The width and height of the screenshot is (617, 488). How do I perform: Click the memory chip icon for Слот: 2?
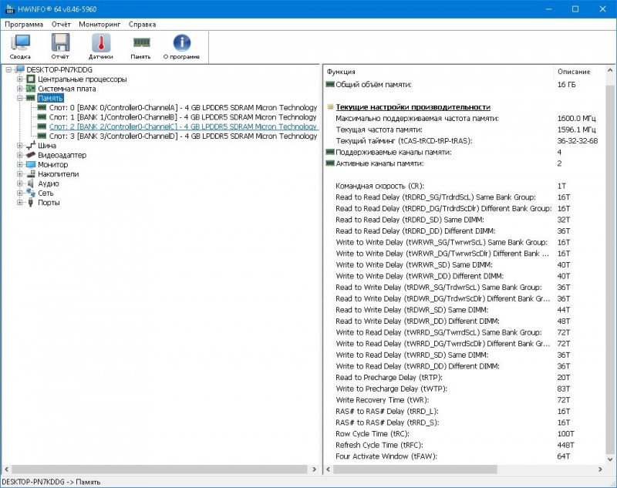pyautogui.click(x=42, y=126)
